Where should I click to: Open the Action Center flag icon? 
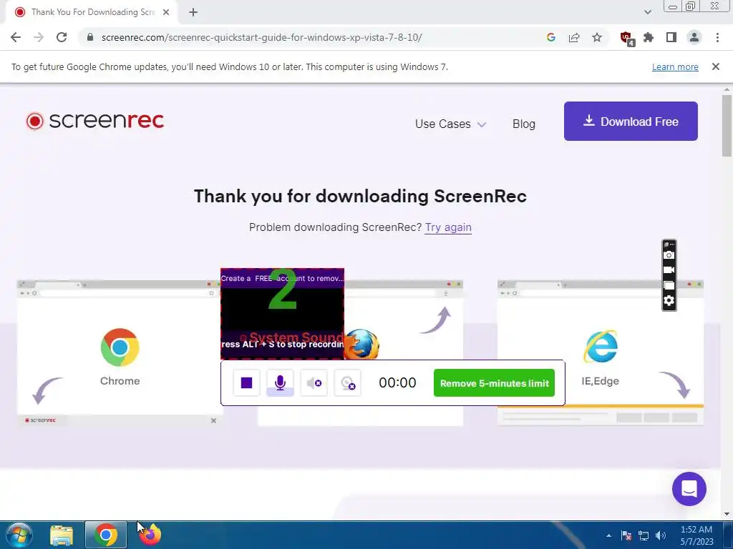tap(626, 535)
